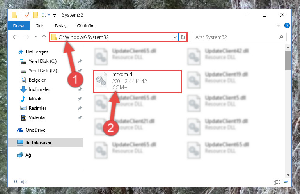Open Customize Quick Access Toolbar dropdown
Viewport: 300px width, 194px height.
click(55, 15)
